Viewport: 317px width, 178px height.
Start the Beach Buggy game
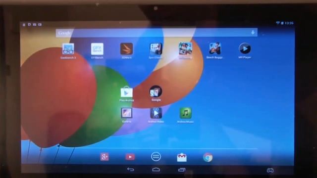pyautogui.click(x=214, y=48)
